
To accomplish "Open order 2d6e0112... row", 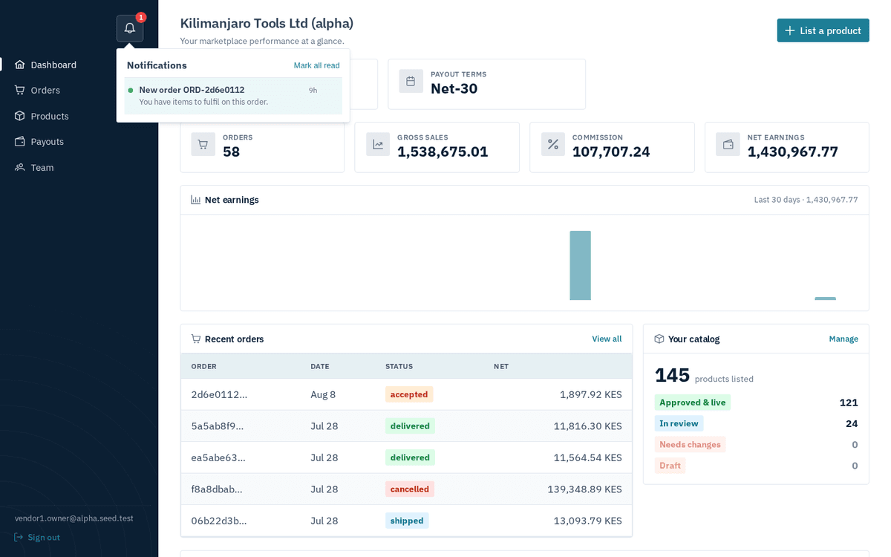I will (x=406, y=394).
